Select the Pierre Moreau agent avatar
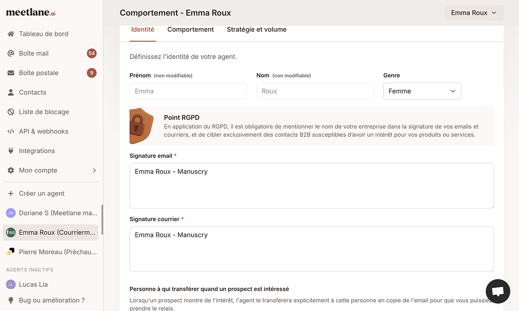519x311 pixels. click(x=11, y=251)
